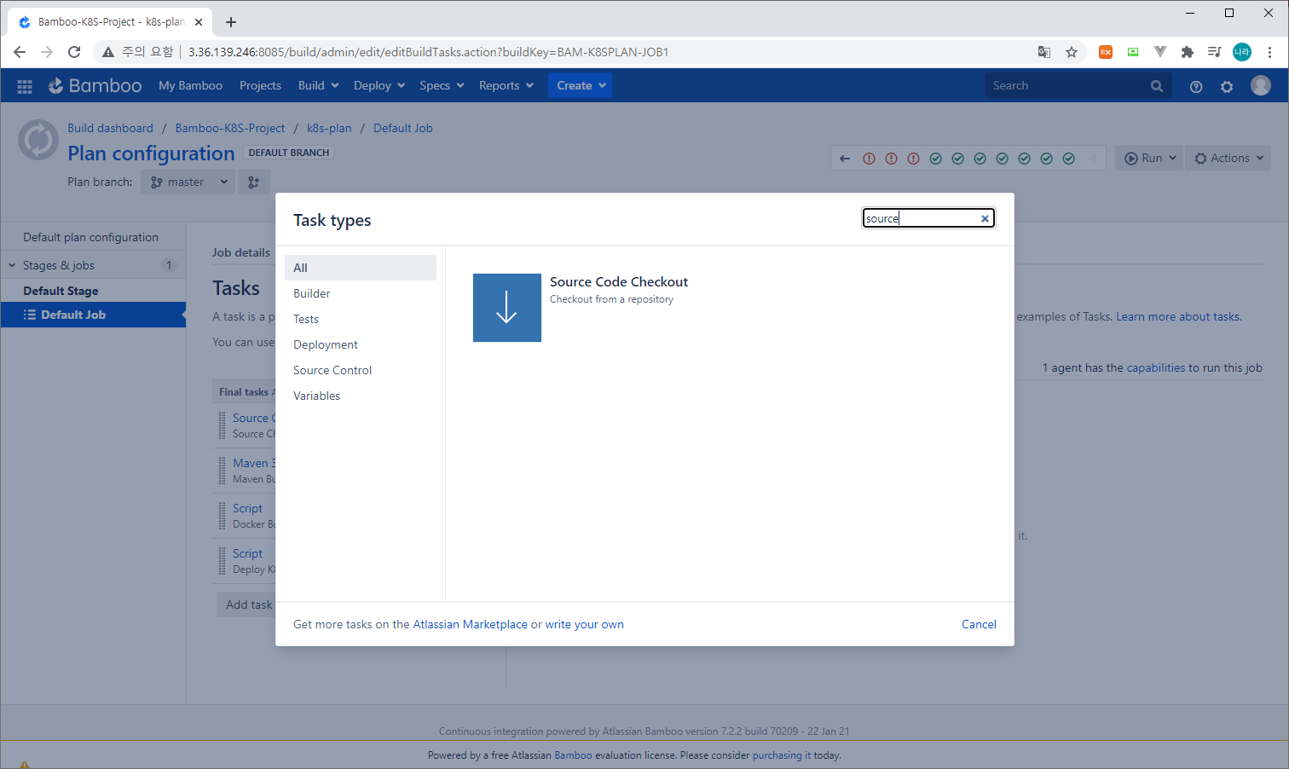This screenshot has height=769, width=1289.
Task: Close the Bamboo-K8S-Project browser tab
Action: click(x=199, y=22)
